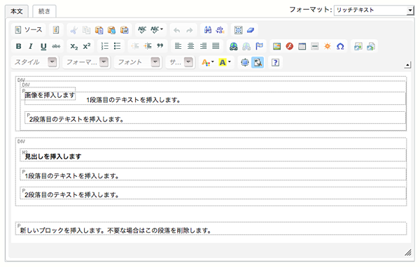The height and width of the screenshot is (267, 420).
Task: Click the insert image asset icon with plus
Action: 358,46
